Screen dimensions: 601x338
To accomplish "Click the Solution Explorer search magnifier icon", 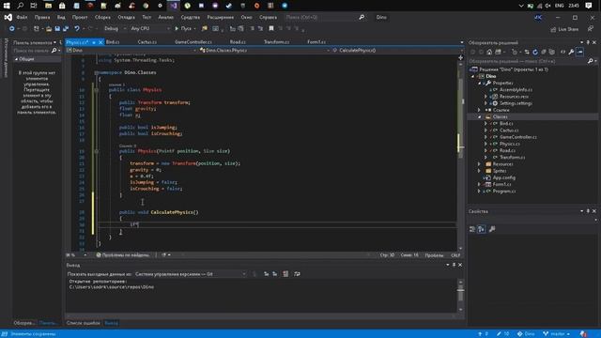I will [591, 61].
